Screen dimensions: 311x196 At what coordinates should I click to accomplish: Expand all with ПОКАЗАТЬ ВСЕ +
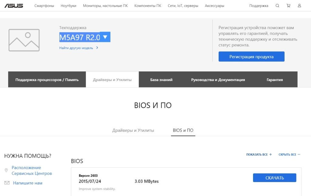coord(259,154)
